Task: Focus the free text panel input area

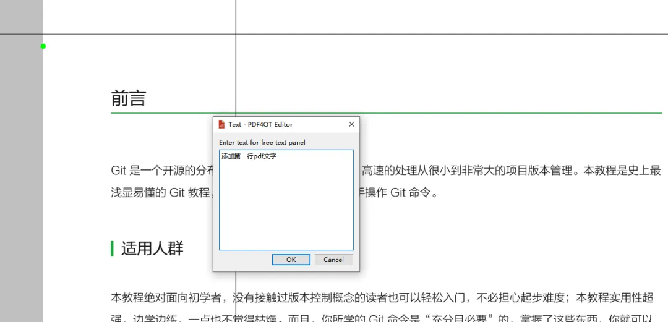Action: [x=286, y=200]
